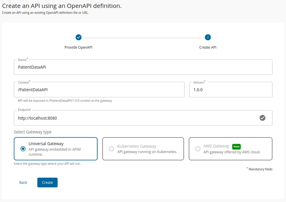
Task: Click into the Context field
Action: (99, 90)
